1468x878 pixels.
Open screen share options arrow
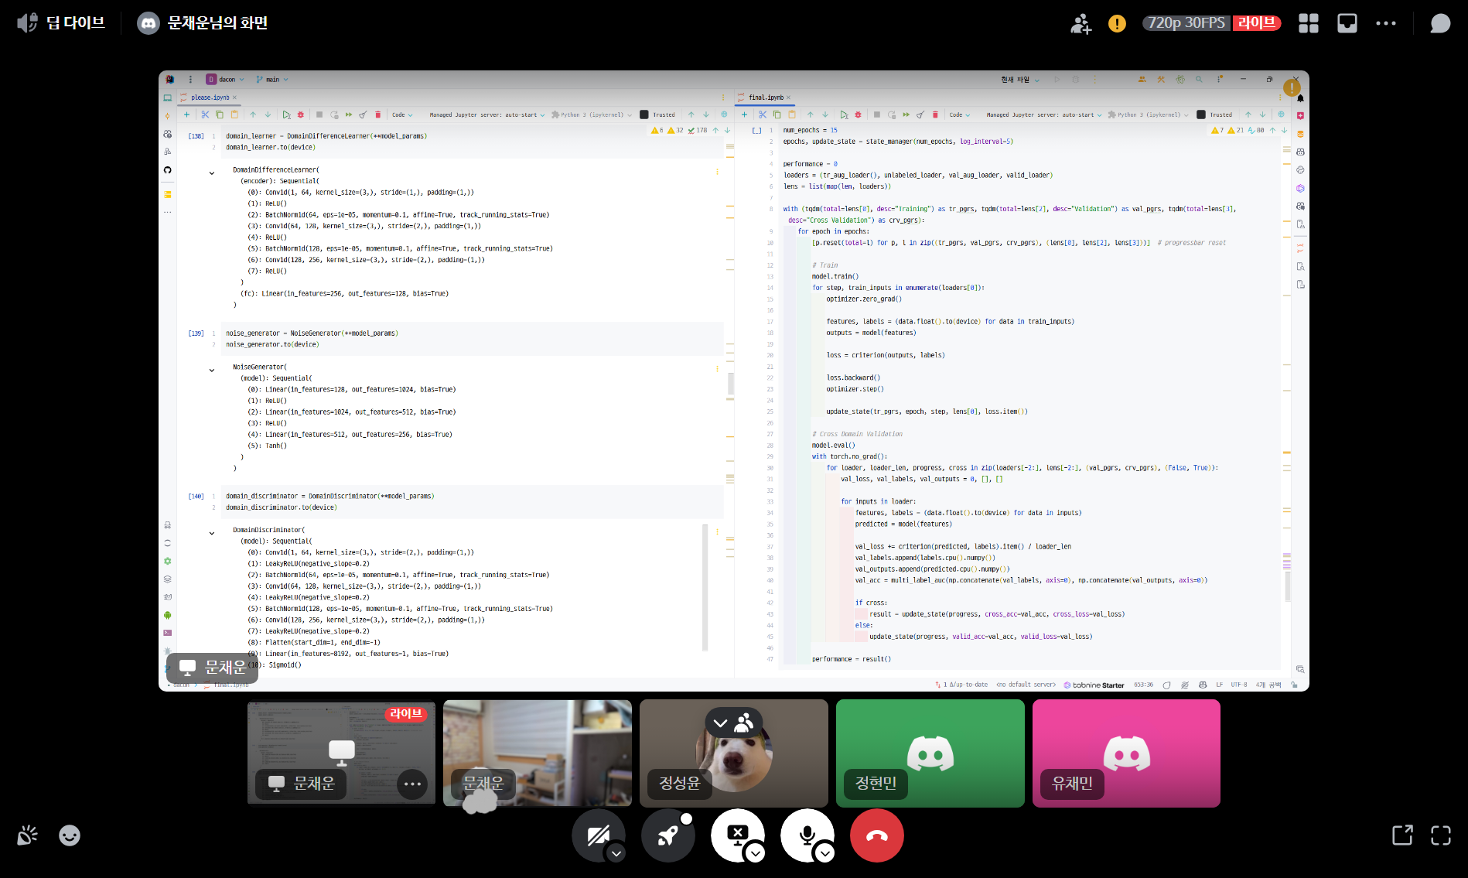click(x=756, y=853)
